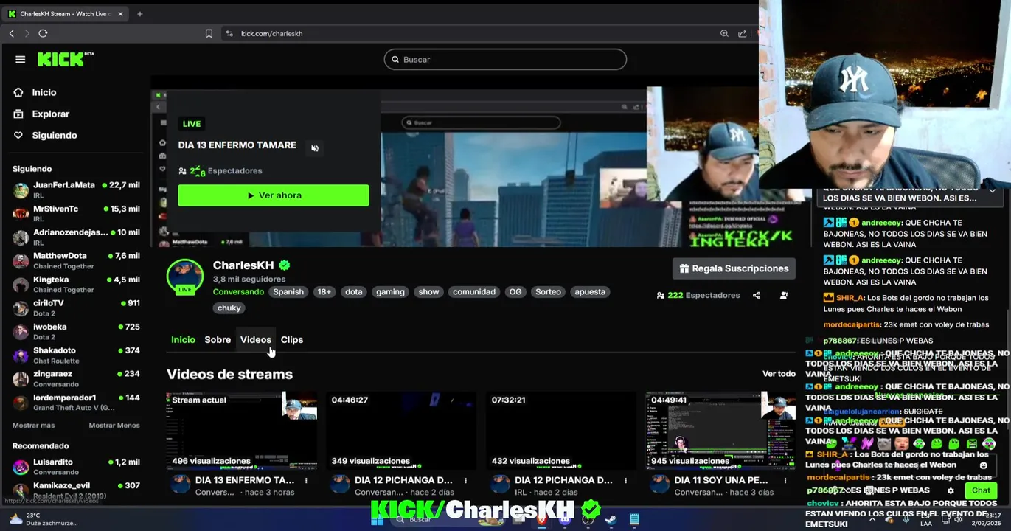The width and height of the screenshot is (1011, 531).
Task: Open recommended Luisardito channel
Action: [76, 466]
